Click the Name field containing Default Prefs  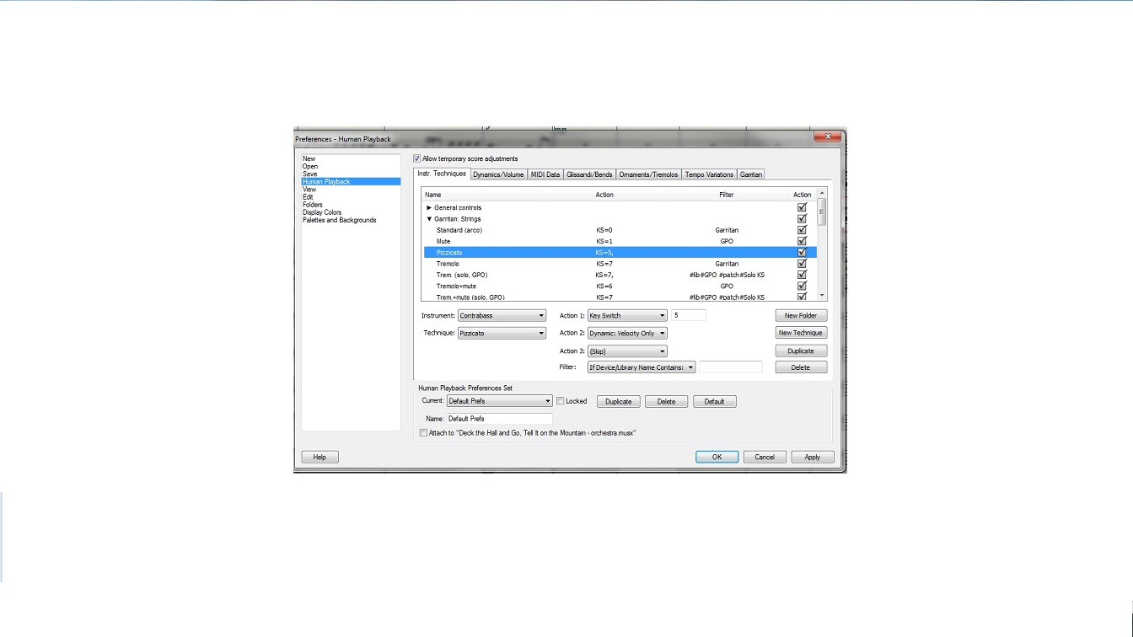click(499, 418)
